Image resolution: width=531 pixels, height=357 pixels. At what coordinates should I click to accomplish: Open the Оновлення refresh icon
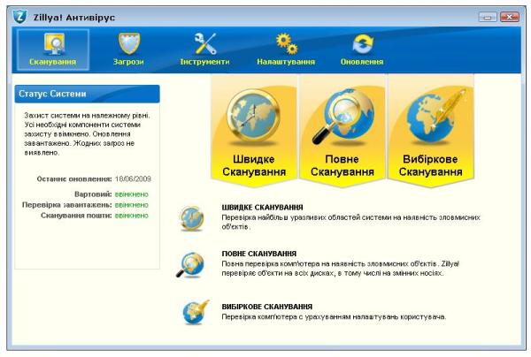[363, 44]
